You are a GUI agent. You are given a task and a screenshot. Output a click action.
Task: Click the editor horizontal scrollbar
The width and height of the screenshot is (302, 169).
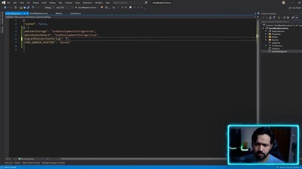tap(143, 159)
